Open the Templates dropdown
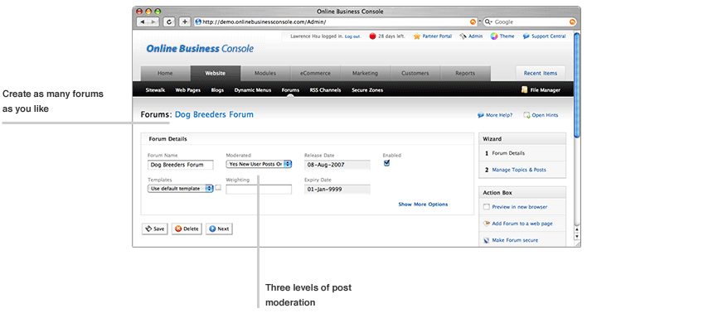This screenshot has height=313, width=713. click(x=181, y=189)
